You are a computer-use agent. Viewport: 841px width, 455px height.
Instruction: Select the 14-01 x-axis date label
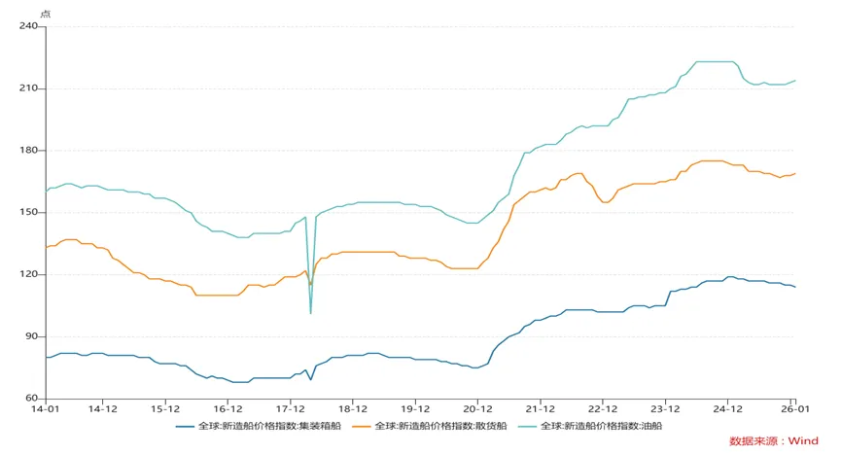point(47,409)
